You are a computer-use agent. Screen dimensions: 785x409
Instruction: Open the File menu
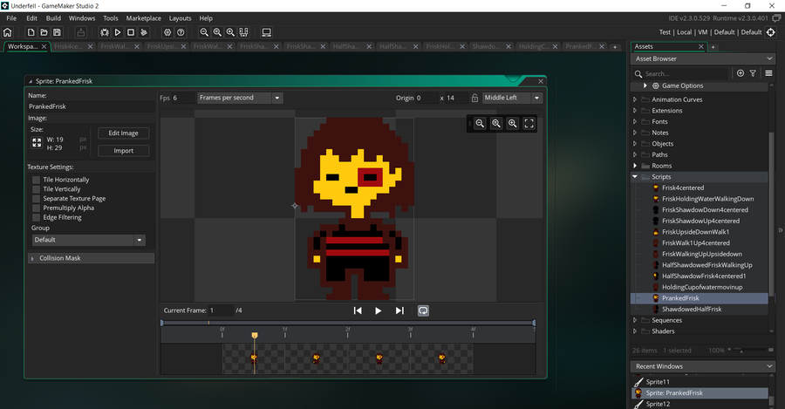11,18
